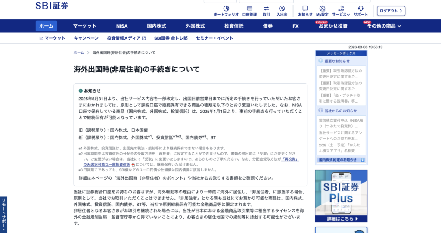Click the 当社からのお知らせ heading

coord(341,111)
